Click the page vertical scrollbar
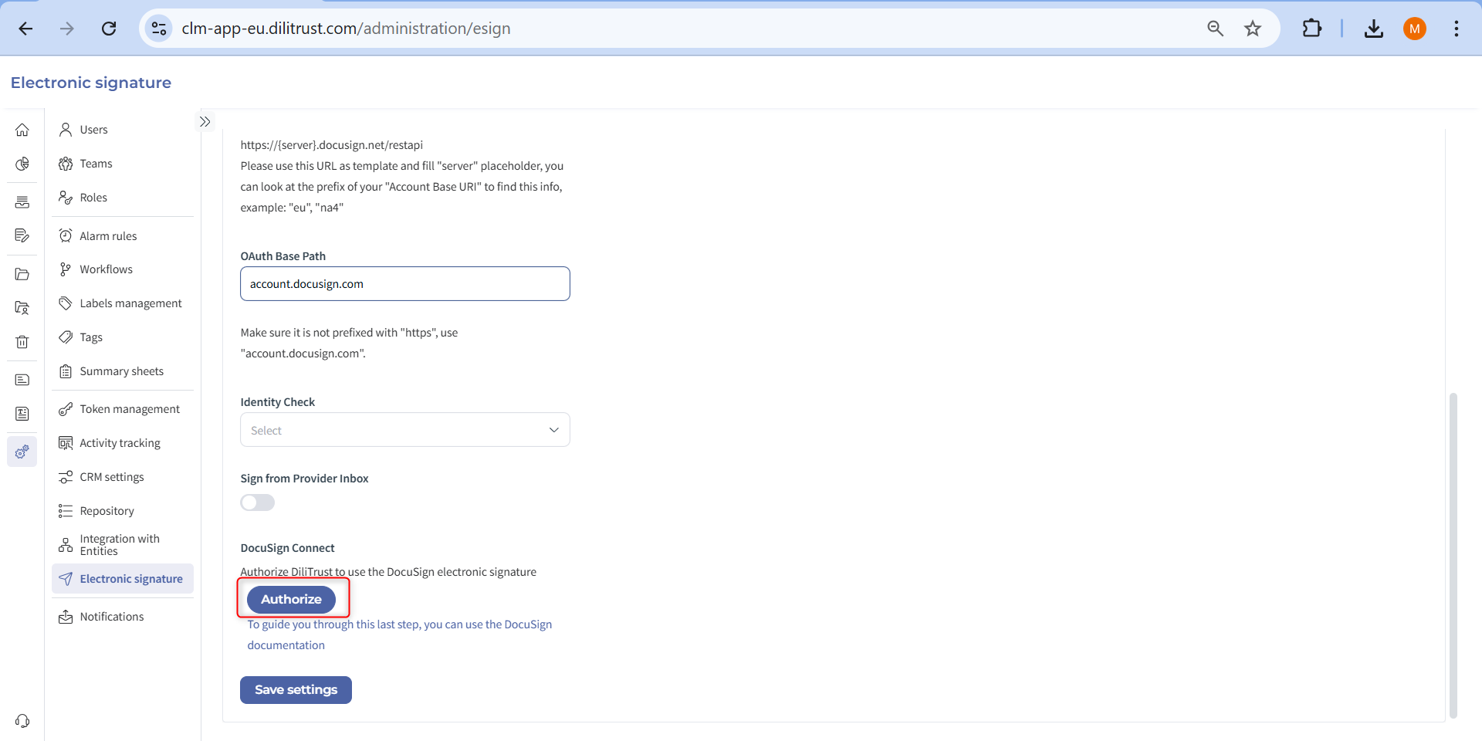Image resolution: width=1482 pixels, height=741 pixels. click(1453, 556)
